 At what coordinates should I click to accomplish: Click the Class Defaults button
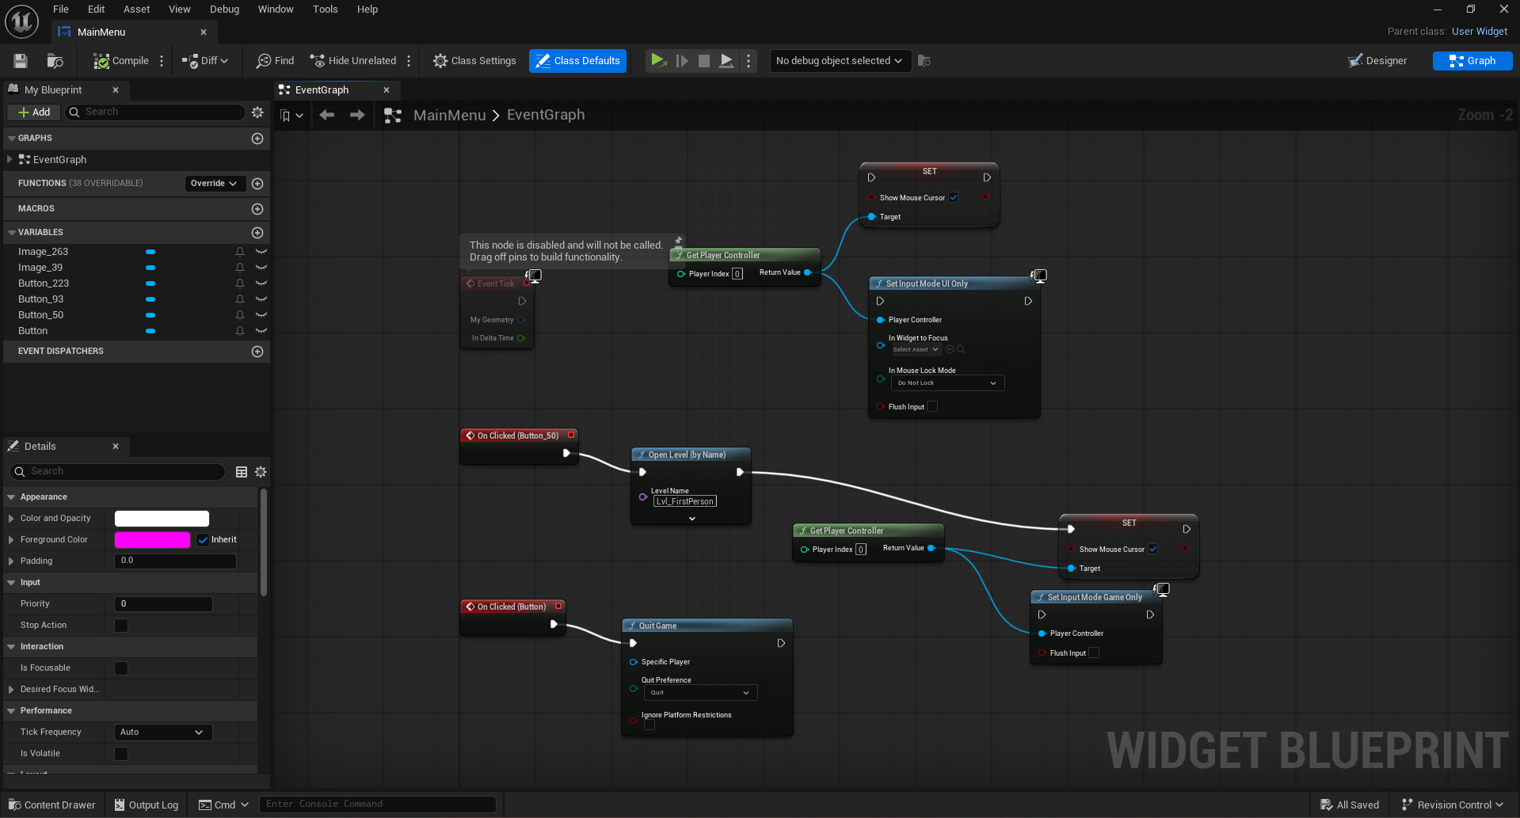(577, 60)
